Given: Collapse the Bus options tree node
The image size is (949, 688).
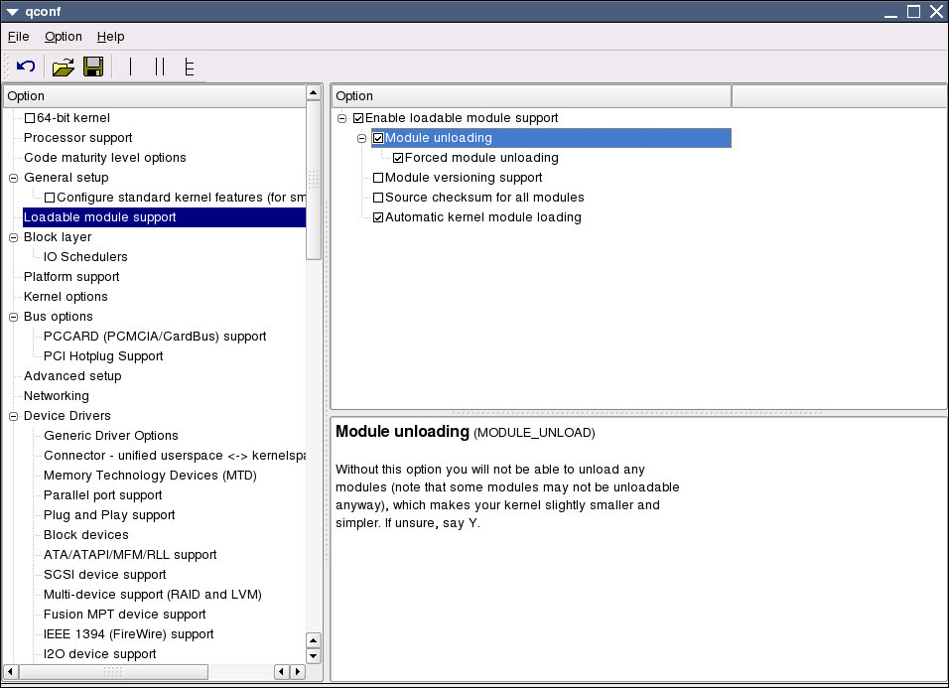Looking at the screenshot, I should tap(13, 317).
